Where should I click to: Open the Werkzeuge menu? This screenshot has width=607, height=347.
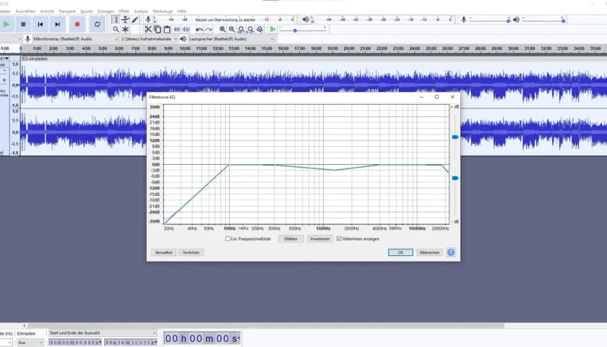pos(163,12)
